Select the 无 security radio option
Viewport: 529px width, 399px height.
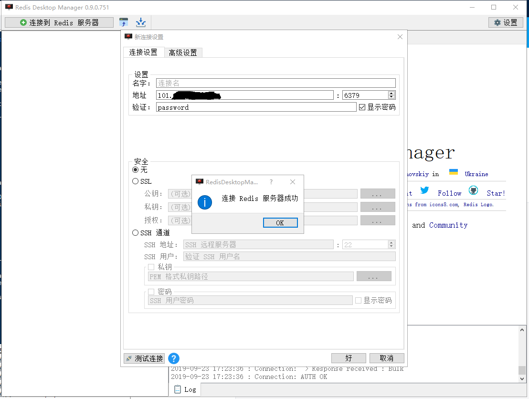(x=136, y=169)
